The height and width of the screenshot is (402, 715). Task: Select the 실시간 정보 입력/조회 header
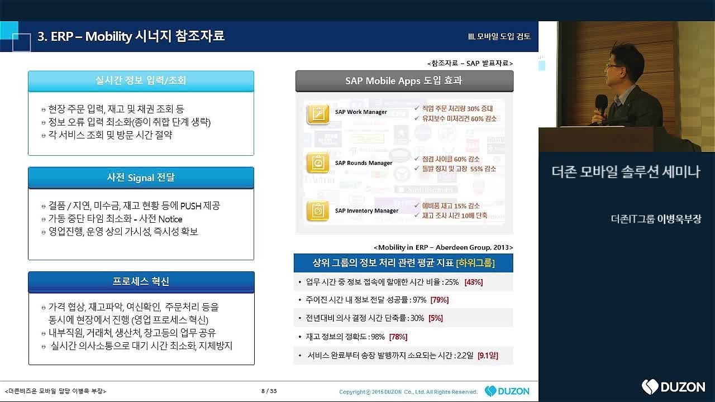click(141, 81)
